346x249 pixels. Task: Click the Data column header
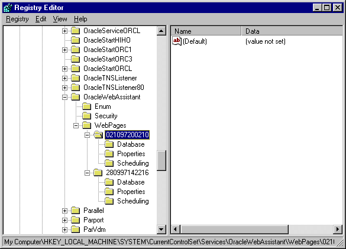292,31
